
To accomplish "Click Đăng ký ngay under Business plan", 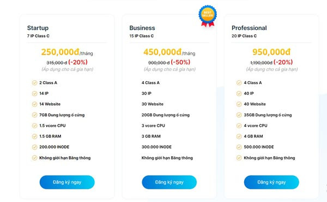I will click(x=169, y=182).
